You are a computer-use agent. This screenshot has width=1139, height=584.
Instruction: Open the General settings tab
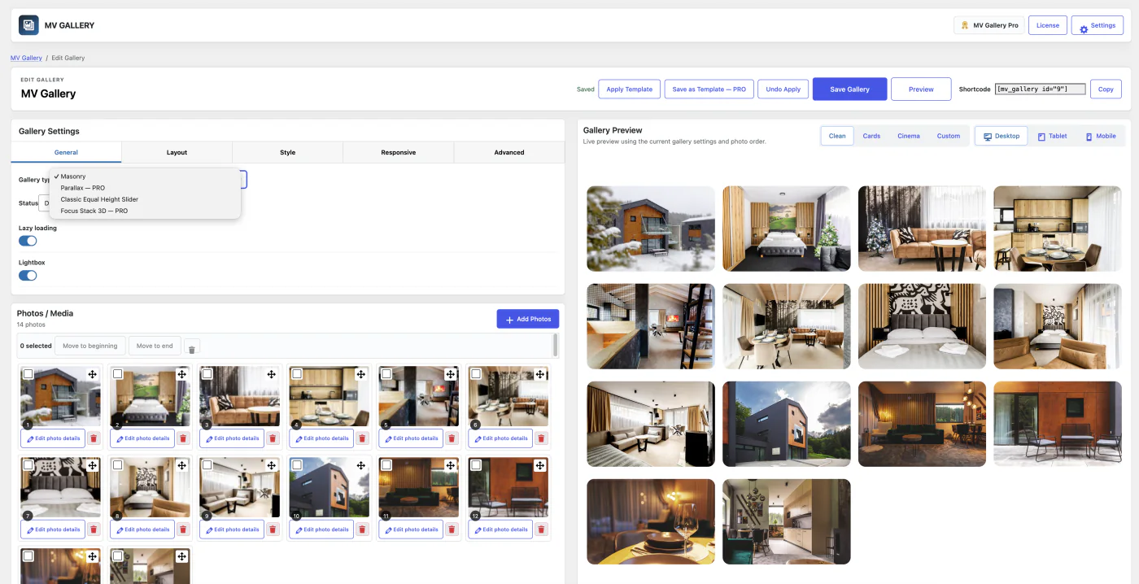point(66,152)
